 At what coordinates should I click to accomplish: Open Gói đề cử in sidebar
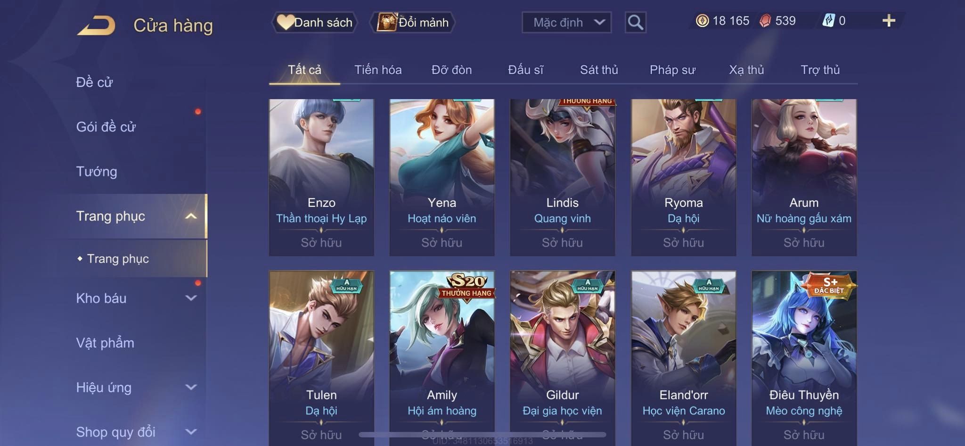(x=106, y=126)
